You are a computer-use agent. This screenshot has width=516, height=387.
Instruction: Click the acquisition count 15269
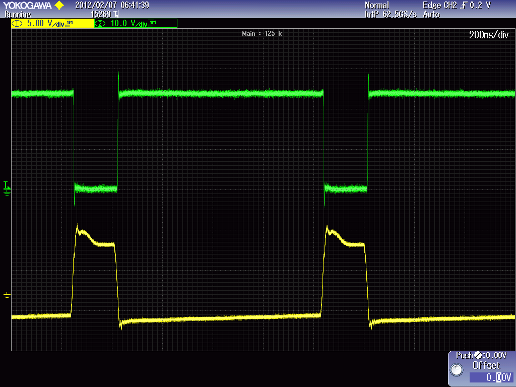[x=101, y=15]
